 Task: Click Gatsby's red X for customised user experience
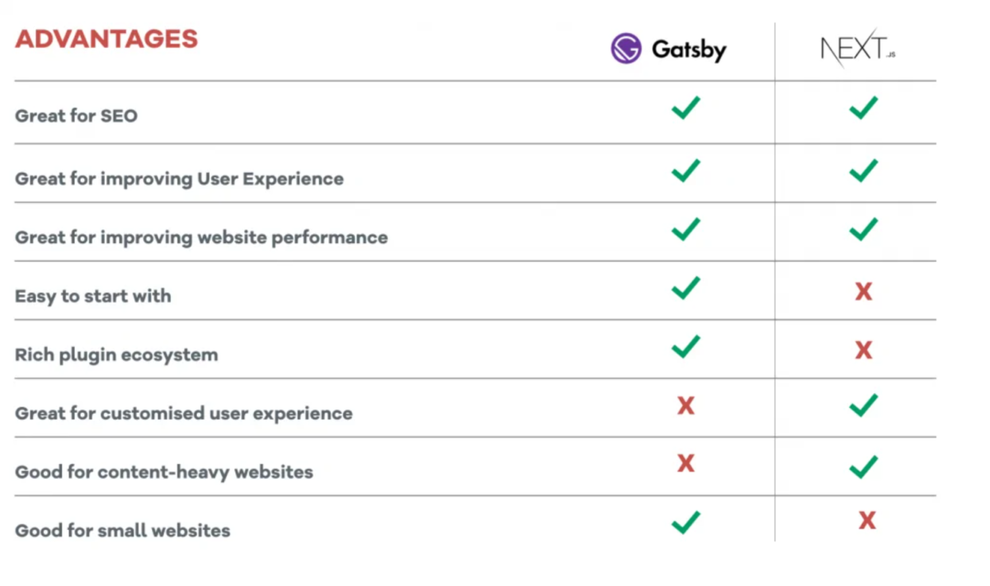click(686, 405)
